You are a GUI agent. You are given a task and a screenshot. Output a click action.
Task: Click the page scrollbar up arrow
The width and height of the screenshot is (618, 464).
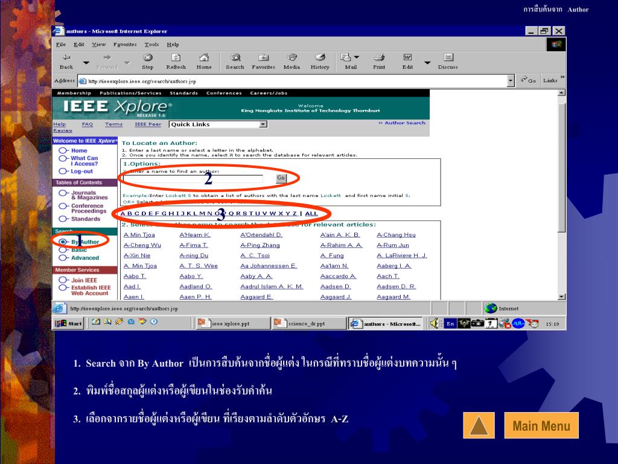(x=562, y=92)
